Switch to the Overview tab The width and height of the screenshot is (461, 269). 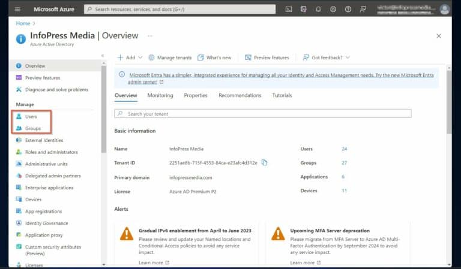tap(126, 95)
